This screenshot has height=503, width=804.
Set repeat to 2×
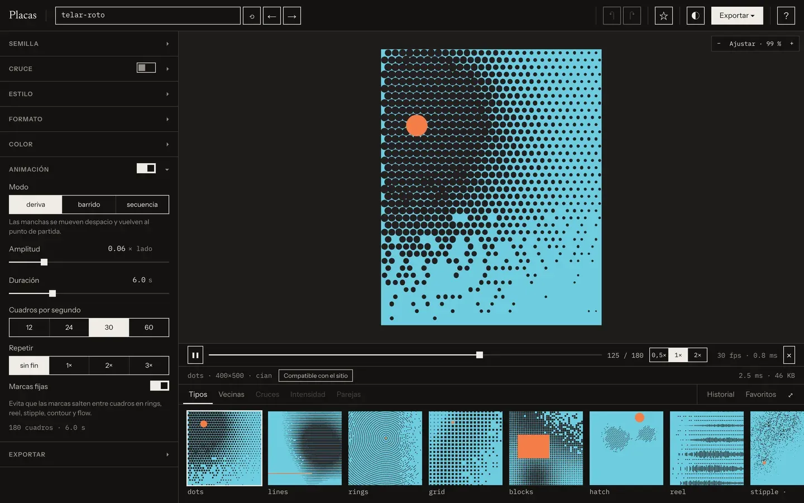(x=109, y=366)
